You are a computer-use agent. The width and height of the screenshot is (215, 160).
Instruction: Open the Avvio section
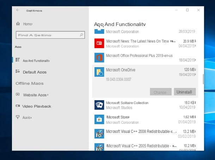27,117
